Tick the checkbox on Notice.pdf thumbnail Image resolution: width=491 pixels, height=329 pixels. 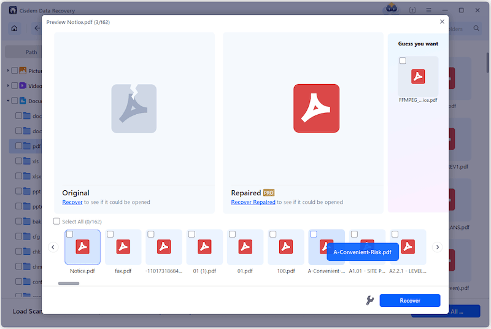(69, 234)
